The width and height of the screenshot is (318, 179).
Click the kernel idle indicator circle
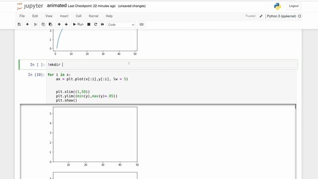click(x=300, y=16)
